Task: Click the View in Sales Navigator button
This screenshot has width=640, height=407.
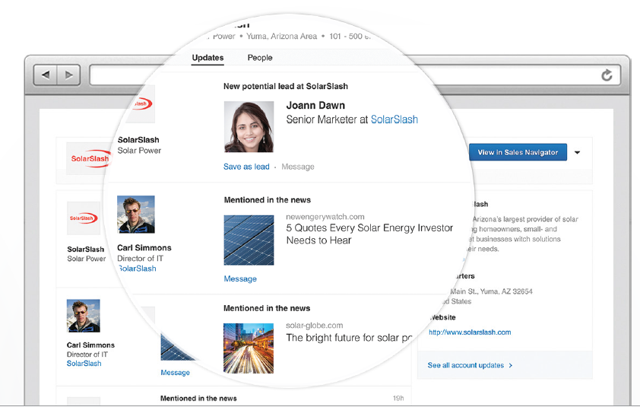Action: coord(518,152)
